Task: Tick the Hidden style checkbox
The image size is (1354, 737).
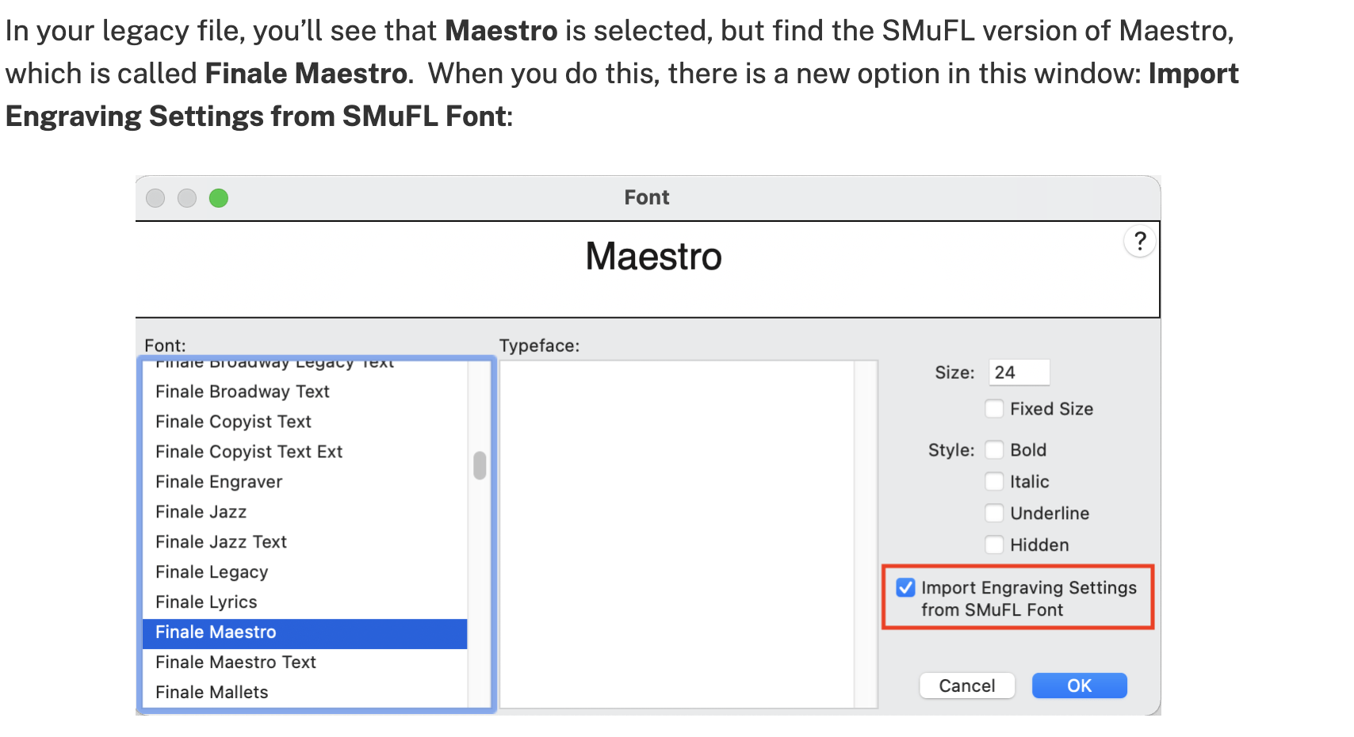Action: (x=994, y=545)
